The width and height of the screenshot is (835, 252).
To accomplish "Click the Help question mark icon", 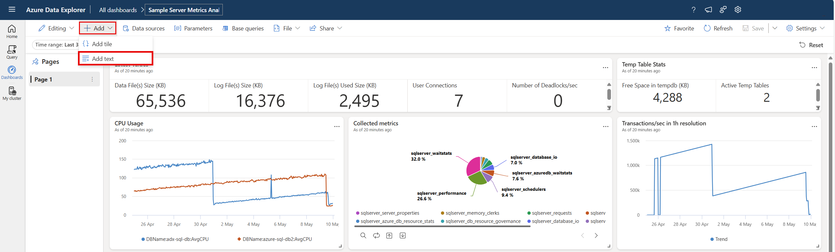I will tap(693, 10).
